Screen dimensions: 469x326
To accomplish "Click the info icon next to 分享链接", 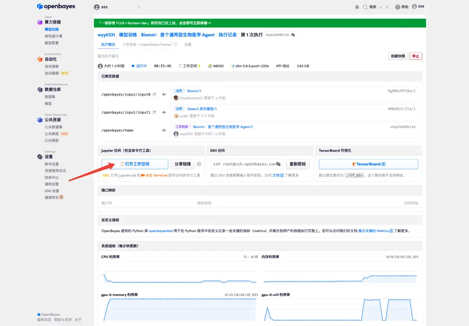I will coord(199,164).
